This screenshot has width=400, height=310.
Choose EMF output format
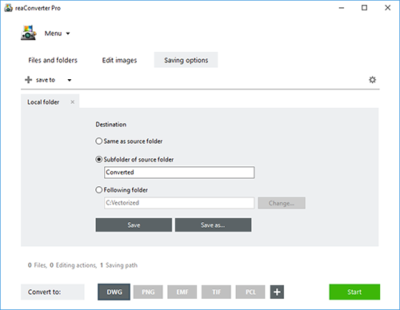click(x=182, y=292)
